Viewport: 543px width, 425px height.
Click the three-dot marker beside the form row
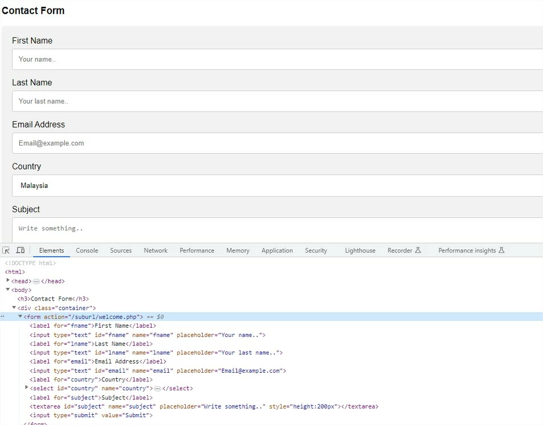pos(2,316)
